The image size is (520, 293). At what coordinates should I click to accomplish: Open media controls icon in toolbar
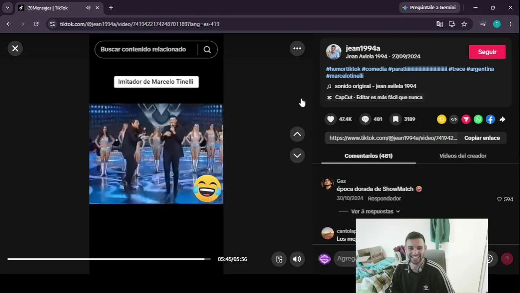(x=483, y=24)
